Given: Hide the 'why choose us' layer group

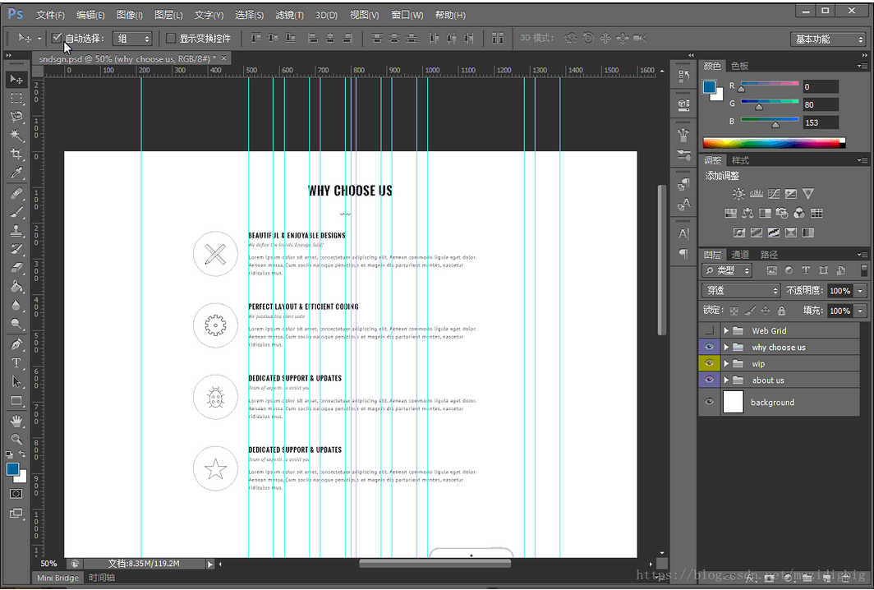Looking at the screenshot, I should pos(709,347).
